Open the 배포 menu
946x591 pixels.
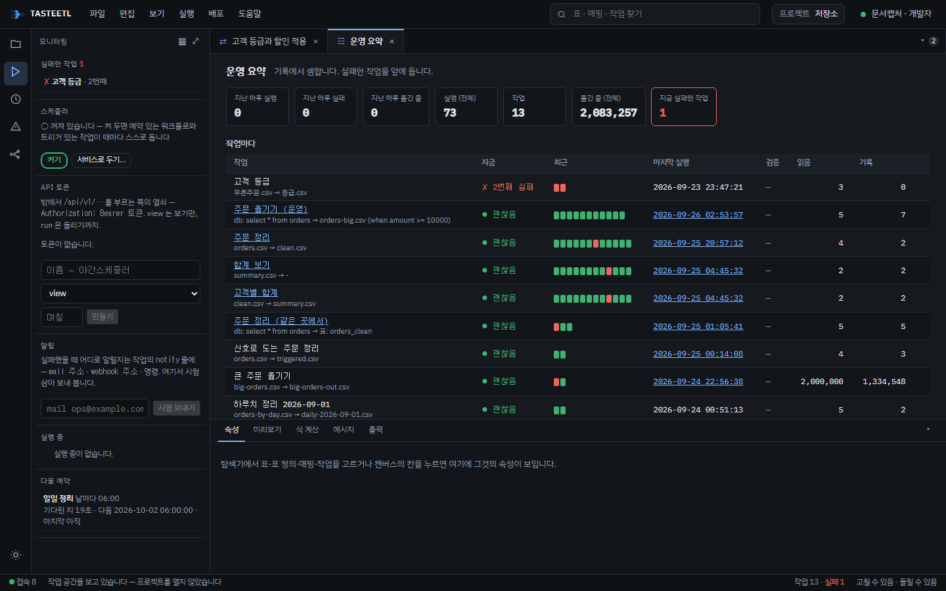[216, 14]
